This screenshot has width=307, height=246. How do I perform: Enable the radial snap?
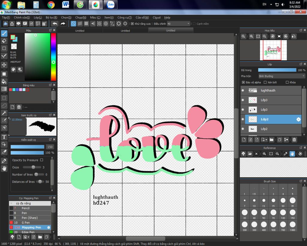point(99,24)
